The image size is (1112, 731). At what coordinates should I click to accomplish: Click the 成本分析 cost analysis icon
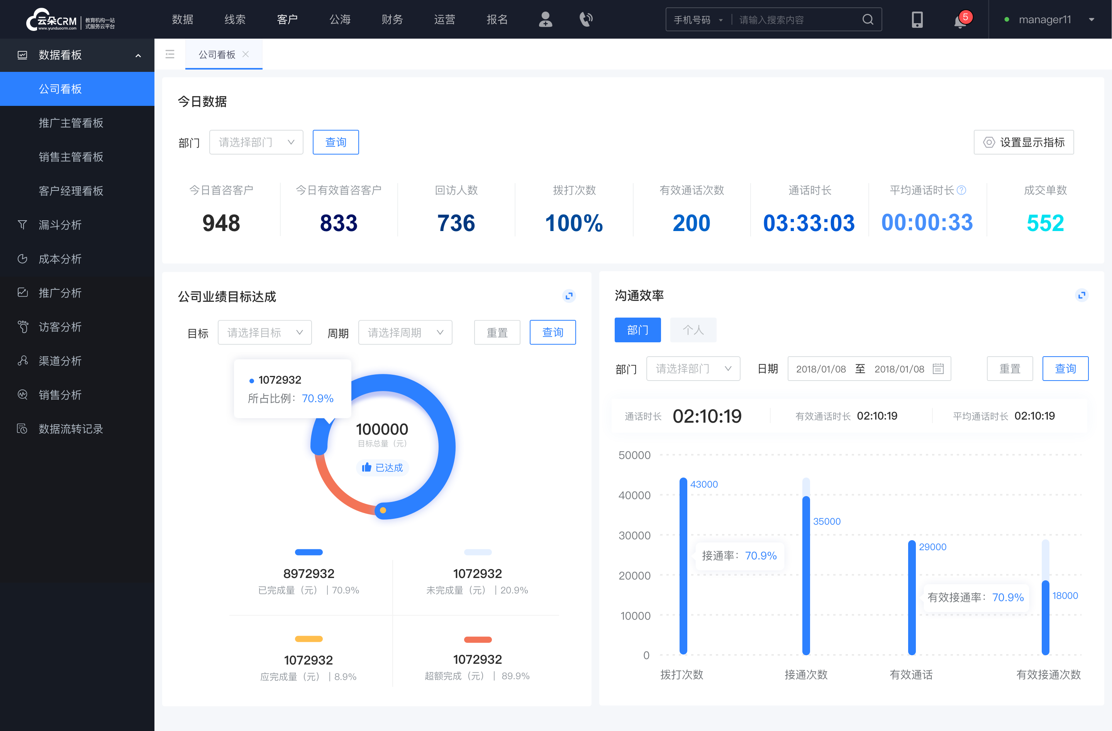pos(22,258)
